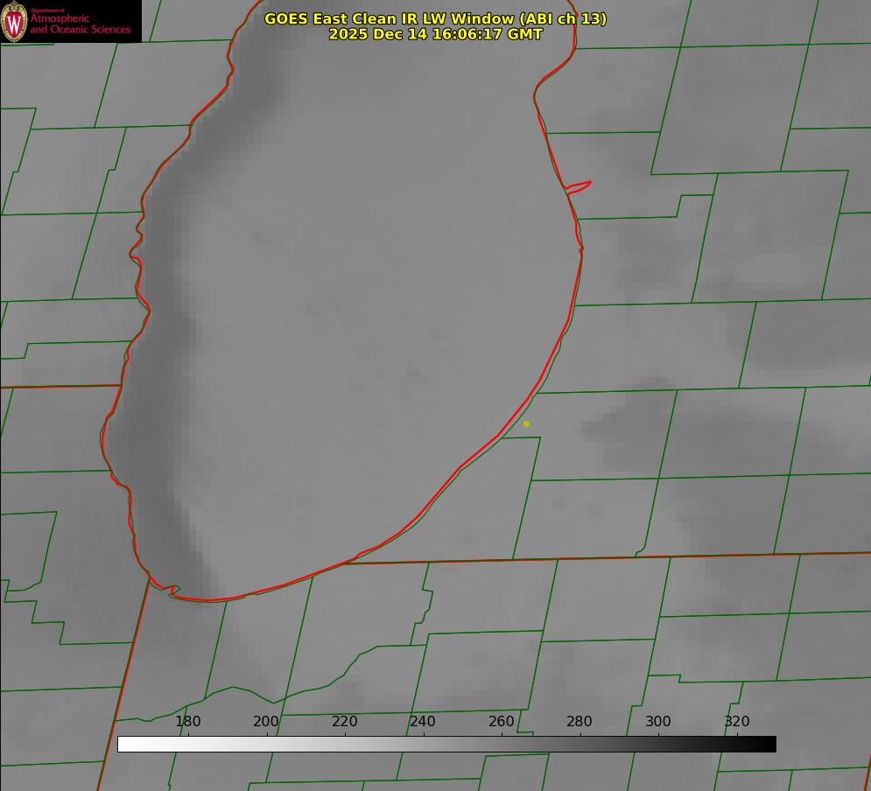Click the UW crest logo

(x=14, y=21)
